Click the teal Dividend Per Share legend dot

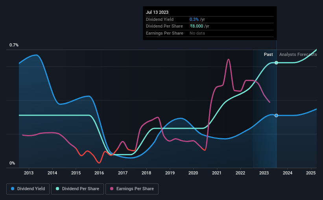[57, 189]
